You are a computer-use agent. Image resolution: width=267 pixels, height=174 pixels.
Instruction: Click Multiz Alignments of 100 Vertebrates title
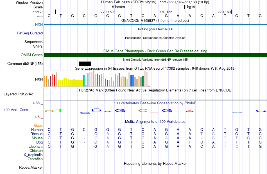(x=155, y=121)
